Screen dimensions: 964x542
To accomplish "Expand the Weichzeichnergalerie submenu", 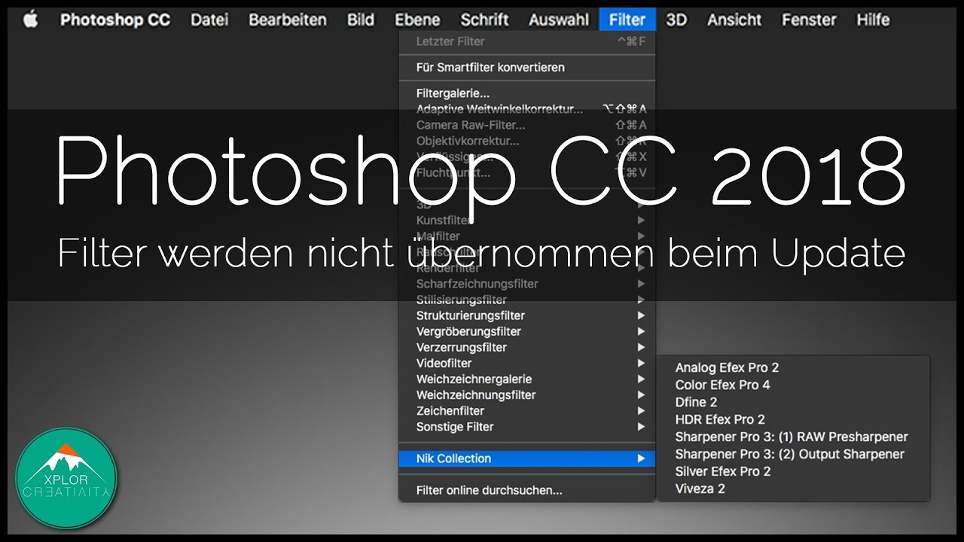I will [527, 379].
